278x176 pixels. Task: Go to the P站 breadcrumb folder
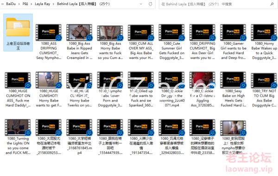pos(25,4)
